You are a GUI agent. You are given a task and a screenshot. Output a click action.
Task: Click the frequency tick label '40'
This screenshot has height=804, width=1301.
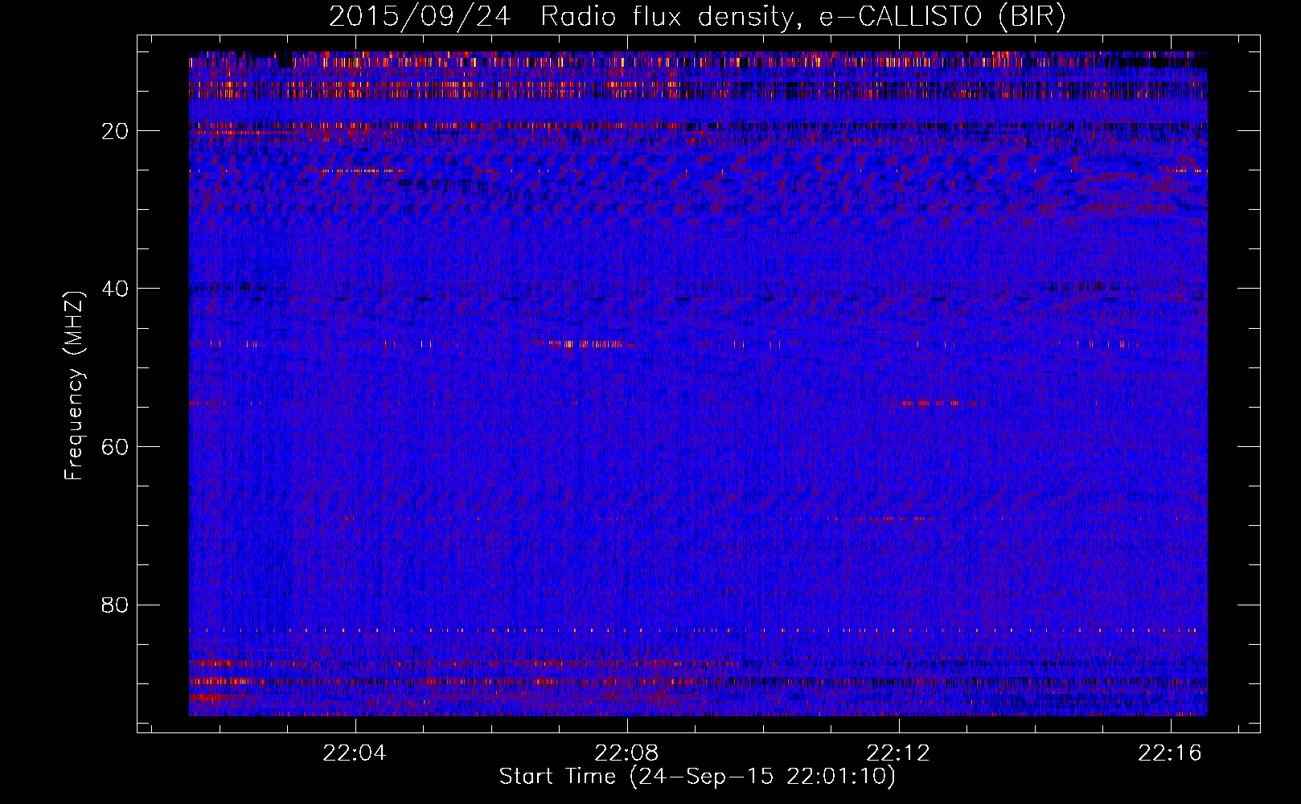point(116,289)
